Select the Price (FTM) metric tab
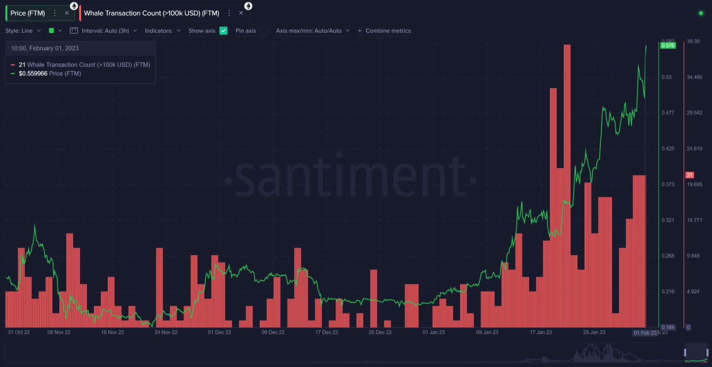This screenshot has height=367, width=712. click(28, 13)
